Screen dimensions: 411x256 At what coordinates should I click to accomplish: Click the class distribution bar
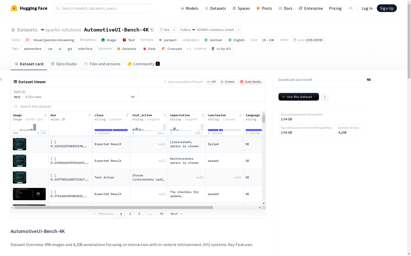111,130
